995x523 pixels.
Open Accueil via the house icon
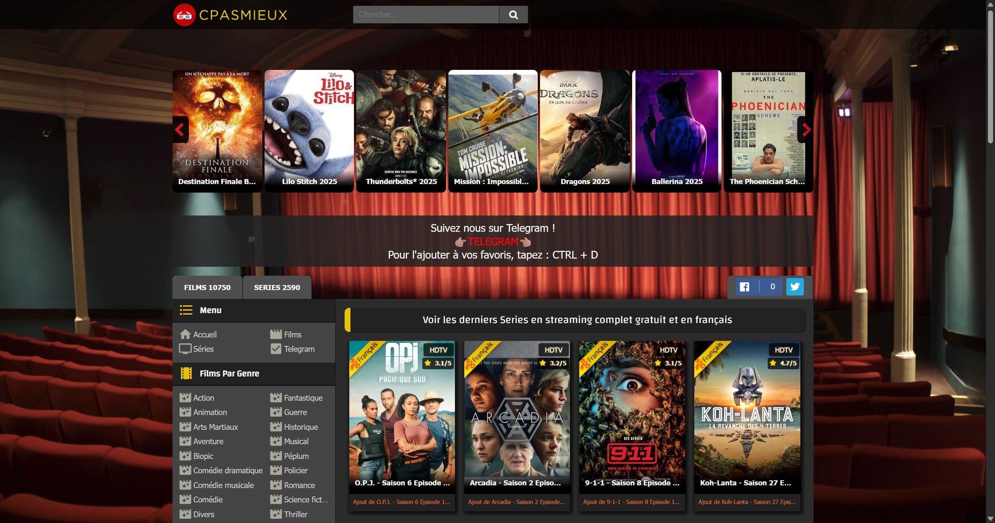pos(185,334)
